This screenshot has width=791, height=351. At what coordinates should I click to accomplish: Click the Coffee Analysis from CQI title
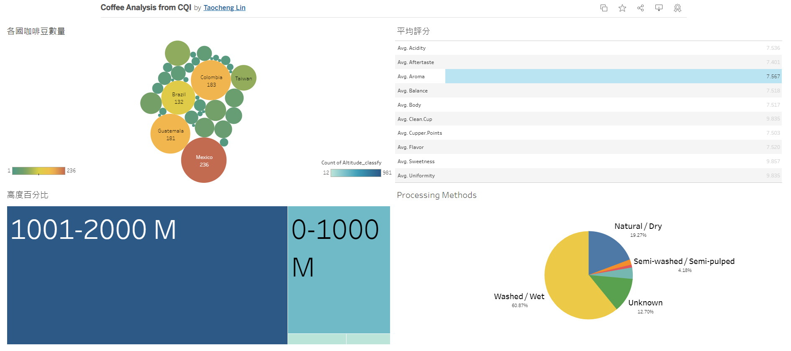pos(146,8)
